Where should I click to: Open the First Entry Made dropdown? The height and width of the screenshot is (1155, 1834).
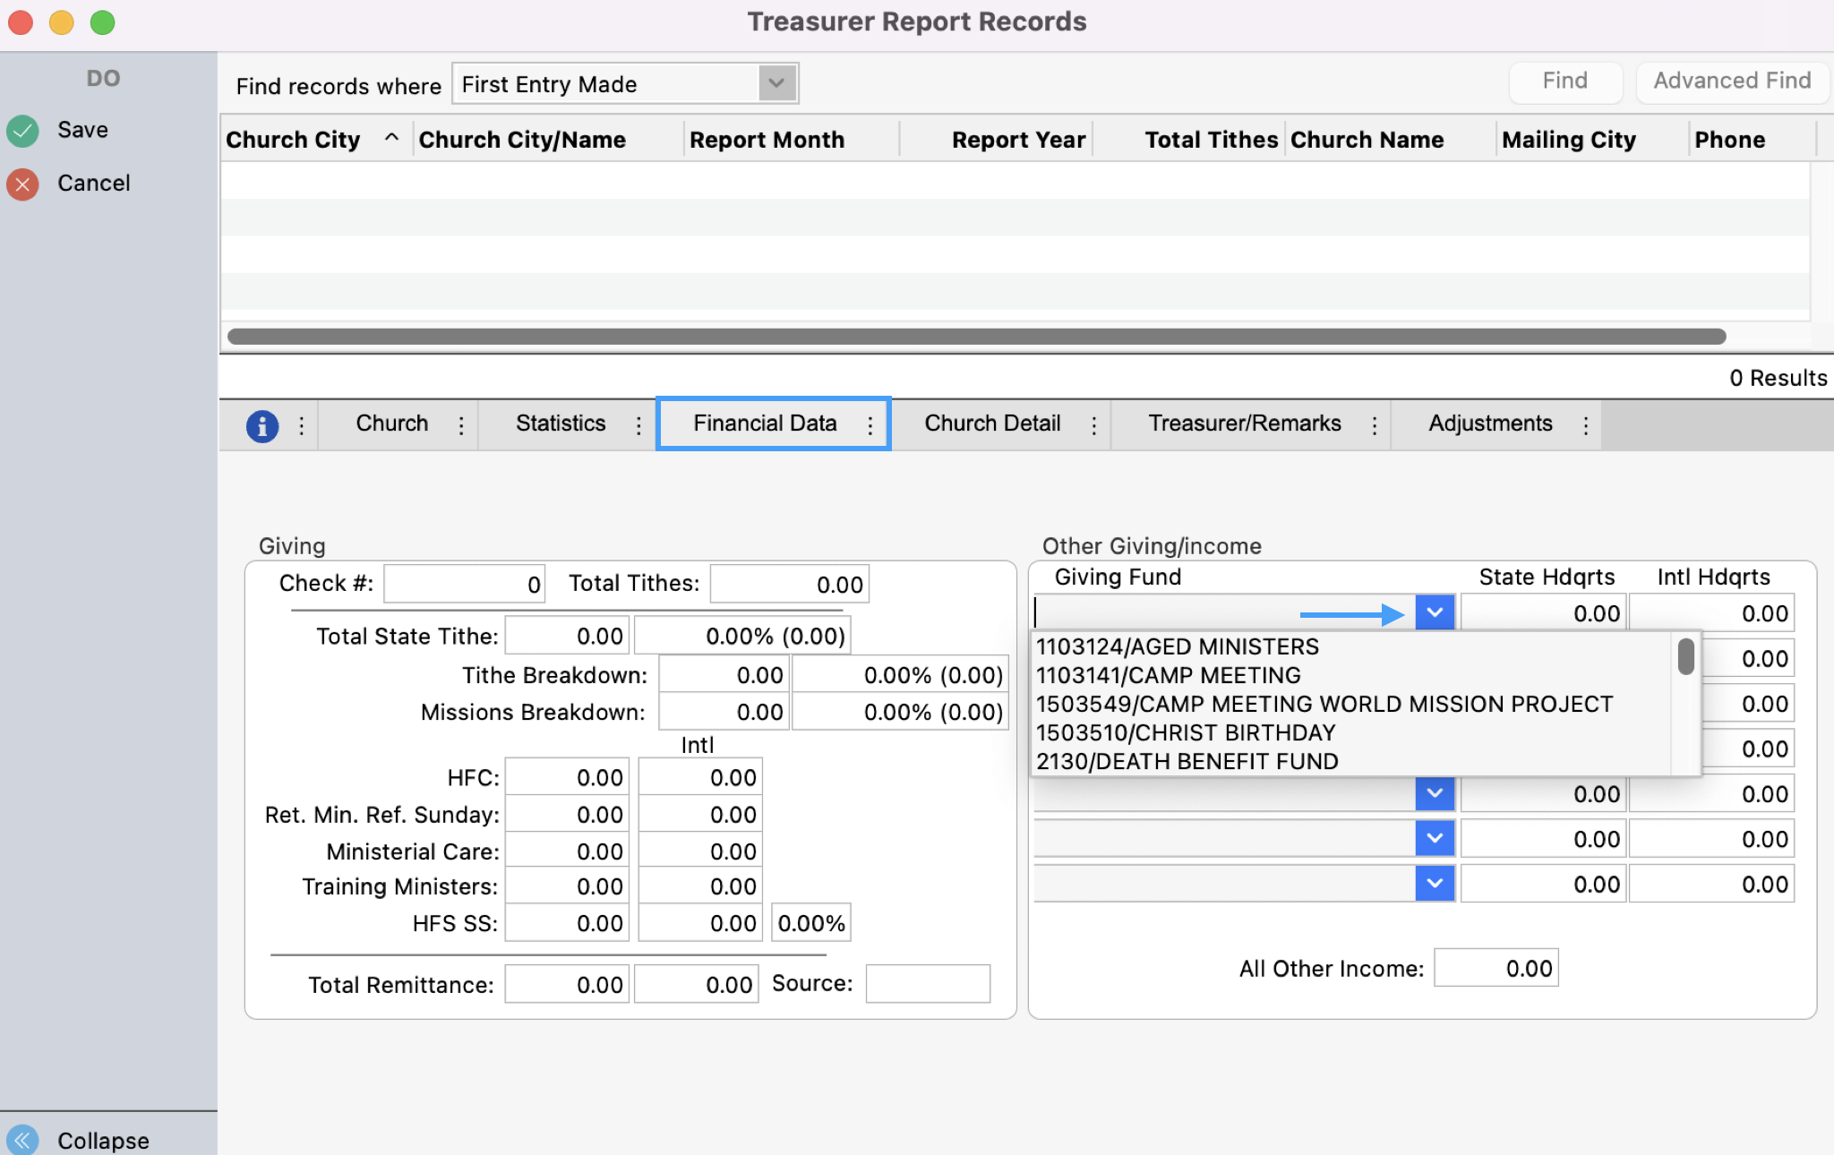click(774, 83)
